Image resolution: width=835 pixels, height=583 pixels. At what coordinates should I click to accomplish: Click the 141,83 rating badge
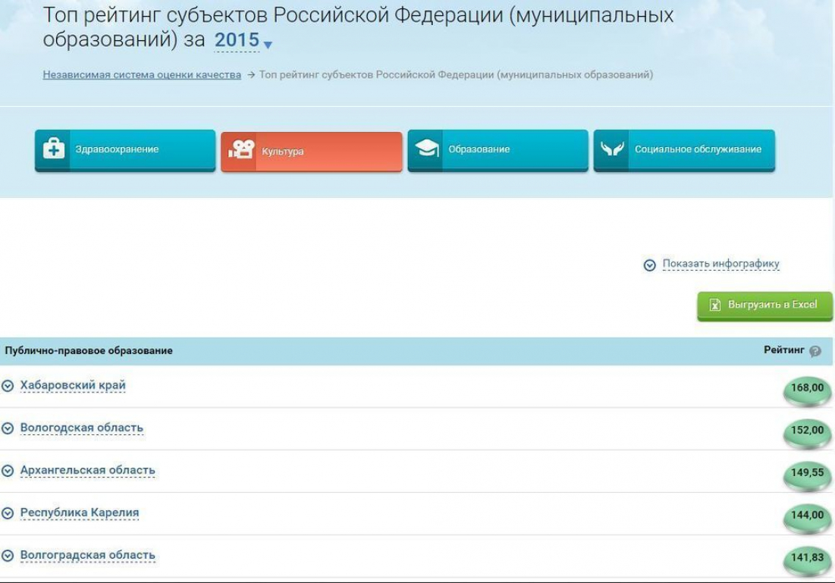tap(807, 559)
